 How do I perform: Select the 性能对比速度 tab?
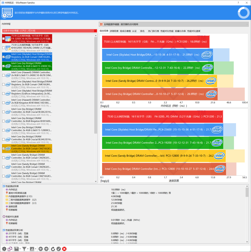(x=194, y=31)
